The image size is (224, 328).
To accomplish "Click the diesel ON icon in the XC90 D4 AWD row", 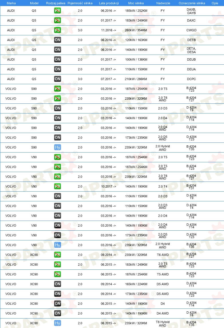I will 58,313.
